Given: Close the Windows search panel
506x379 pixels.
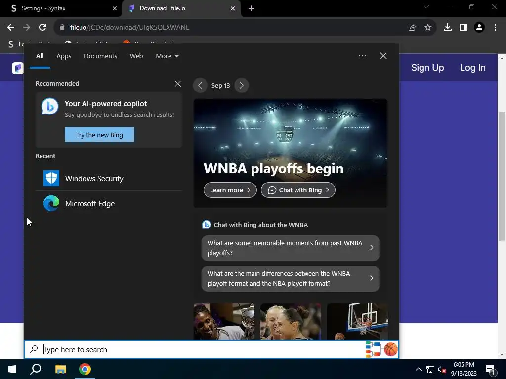Looking at the screenshot, I should coord(383,56).
